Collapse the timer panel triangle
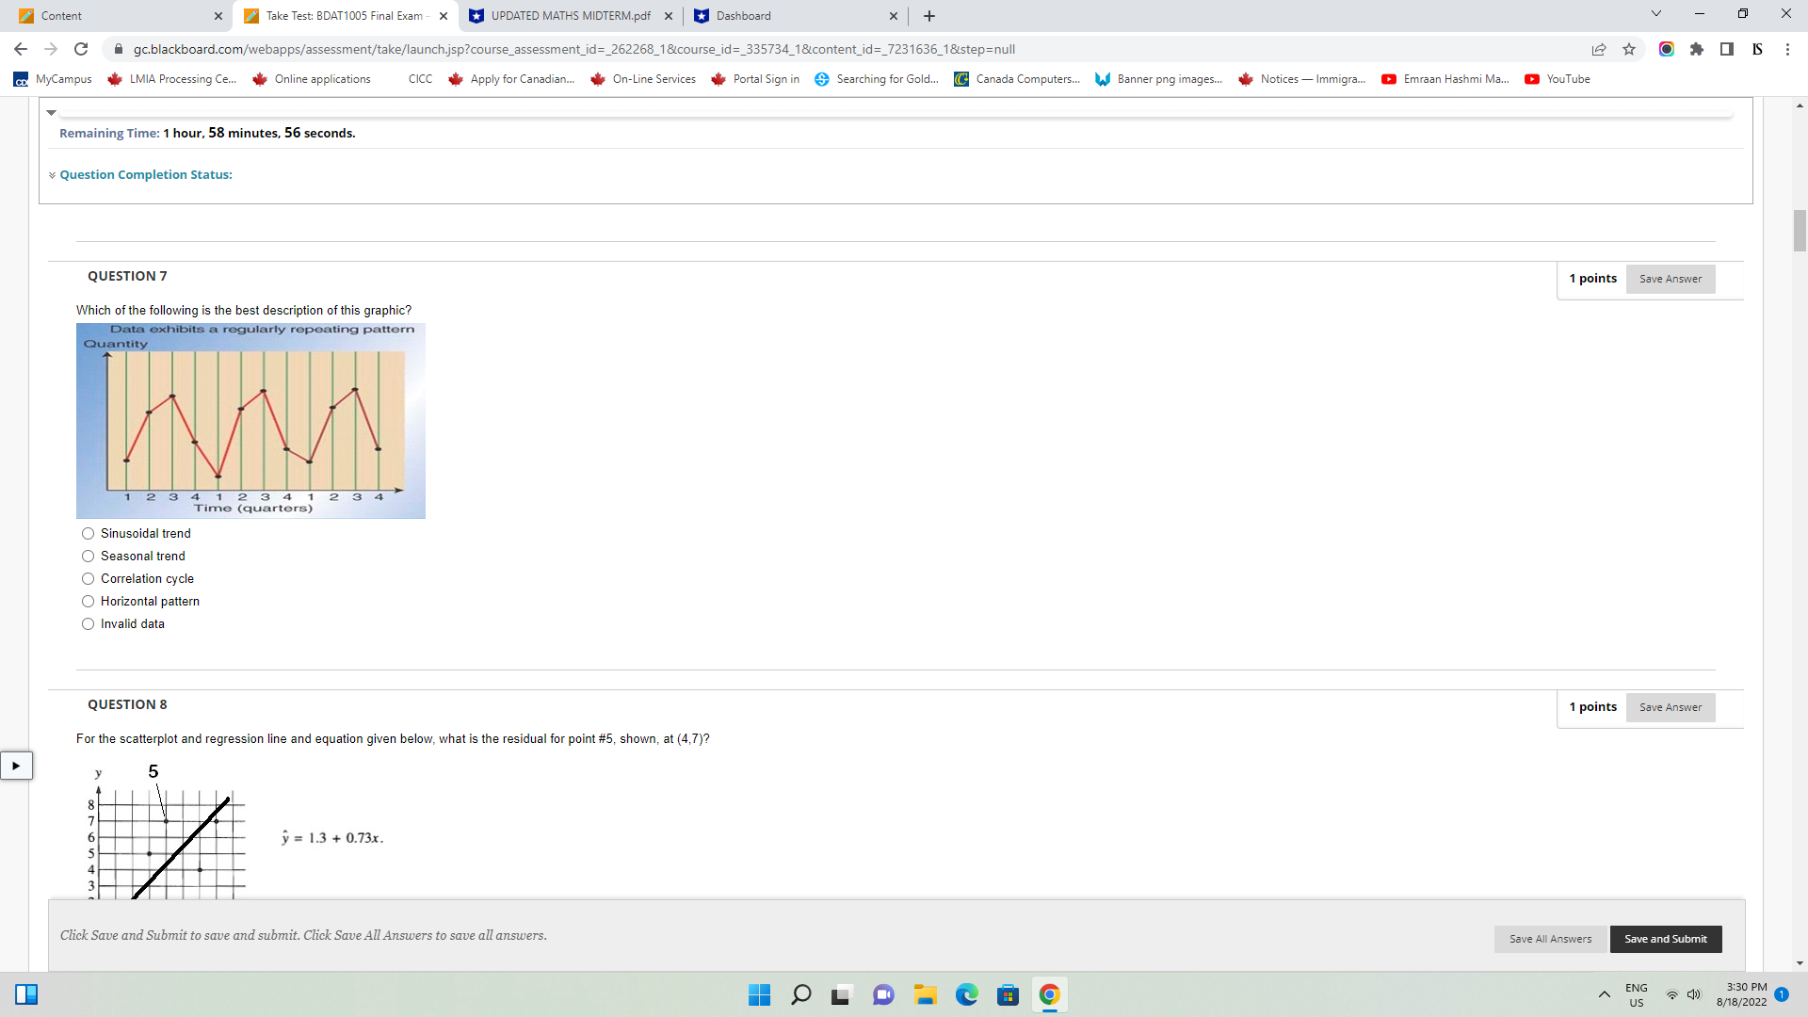 52,112
